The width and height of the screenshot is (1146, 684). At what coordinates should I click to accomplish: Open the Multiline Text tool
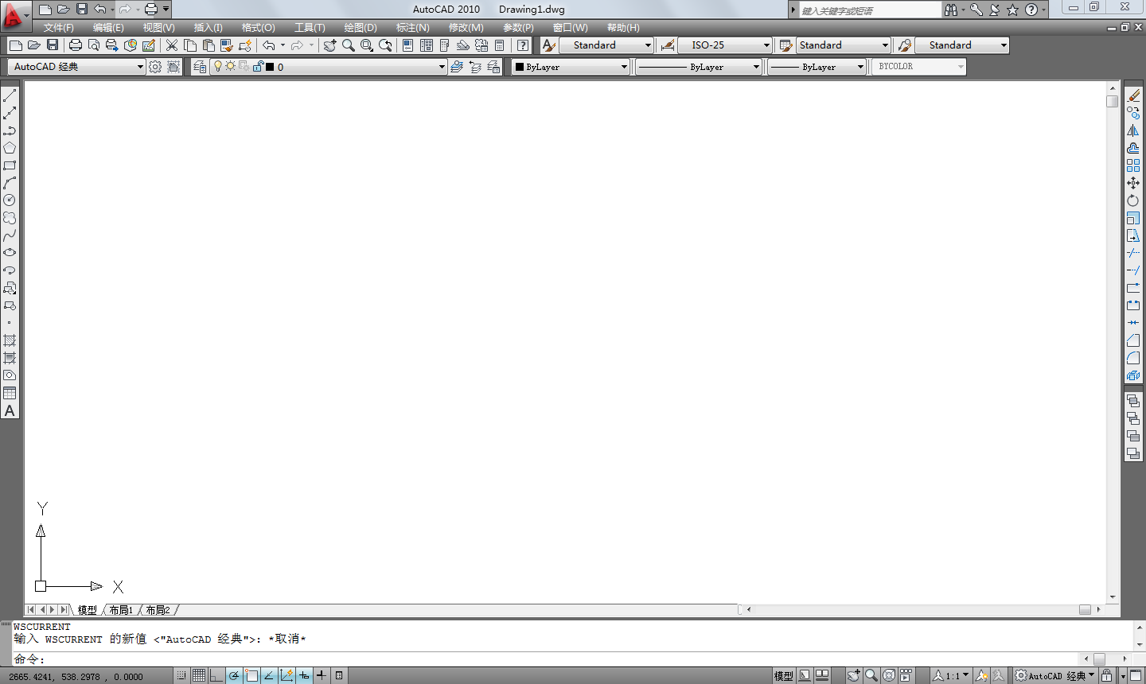click(x=10, y=410)
